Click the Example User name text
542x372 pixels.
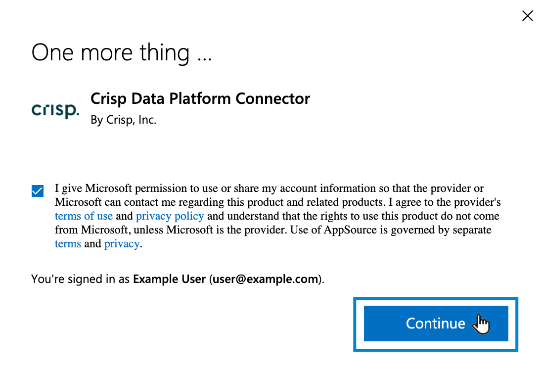coord(169,279)
